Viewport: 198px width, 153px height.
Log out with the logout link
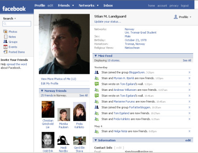tap(185, 6)
